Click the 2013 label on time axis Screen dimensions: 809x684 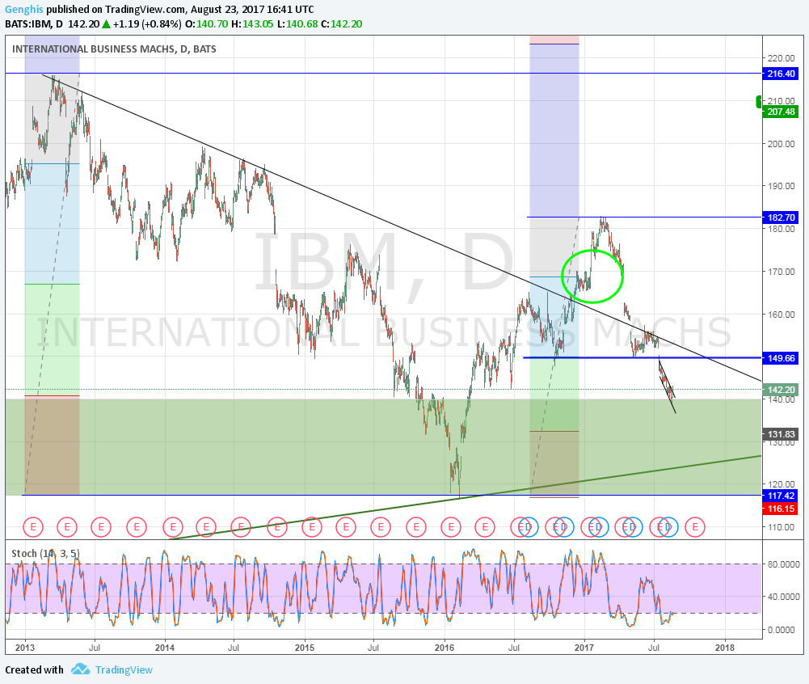25,648
